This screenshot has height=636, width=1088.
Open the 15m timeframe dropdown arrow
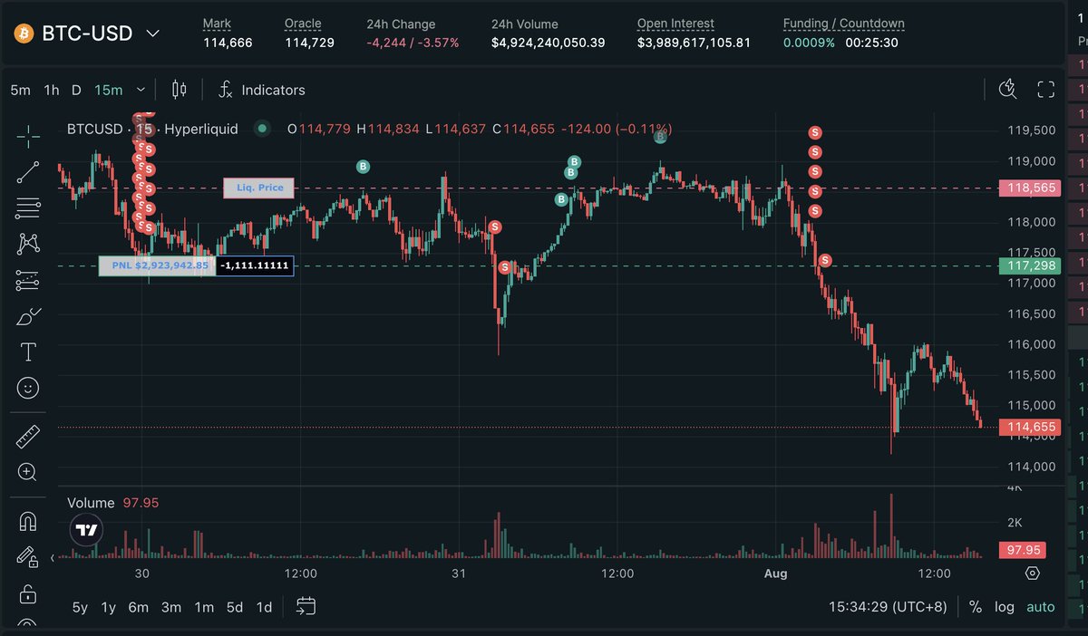coord(141,90)
